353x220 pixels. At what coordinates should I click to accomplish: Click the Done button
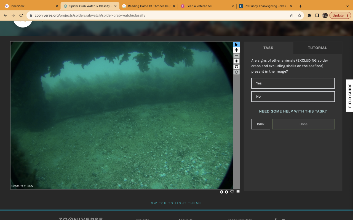click(x=303, y=124)
